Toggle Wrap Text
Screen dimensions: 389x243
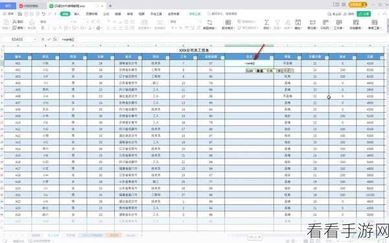click(160, 23)
